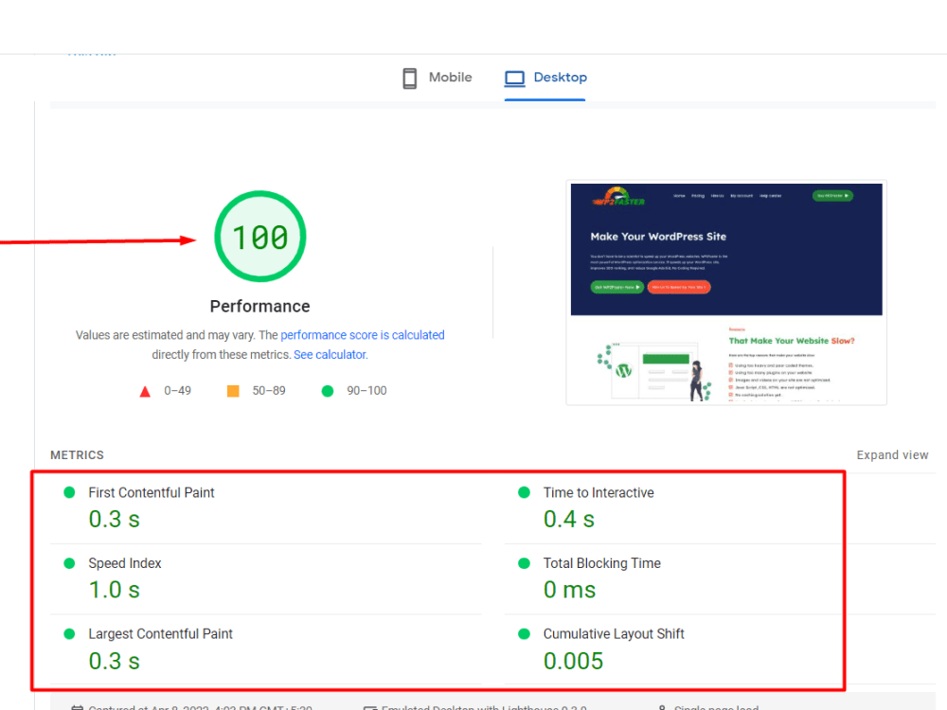Image resolution: width=947 pixels, height=710 pixels.
Task: Click the 50–89 score range label
Action: tap(269, 391)
